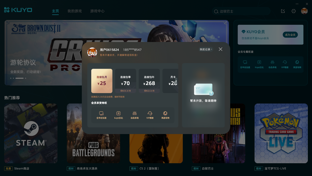The height and width of the screenshot is (176, 312).
Task: Show more plans with right arrow
Action: [x=176, y=81]
